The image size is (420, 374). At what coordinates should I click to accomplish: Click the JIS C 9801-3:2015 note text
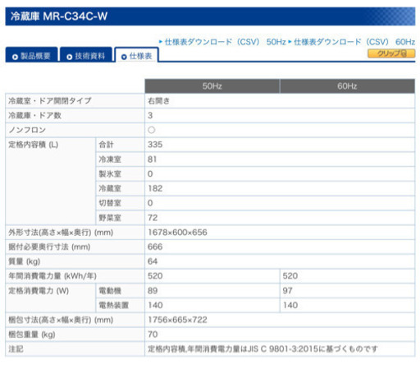[x=262, y=349]
